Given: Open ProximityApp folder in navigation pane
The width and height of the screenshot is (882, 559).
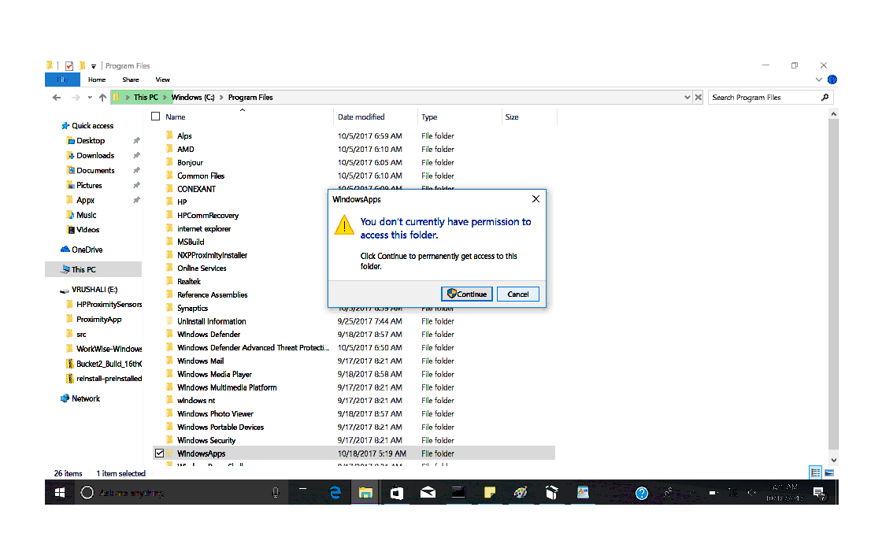Looking at the screenshot, I should pyautogui.click(x=98, y=320).
